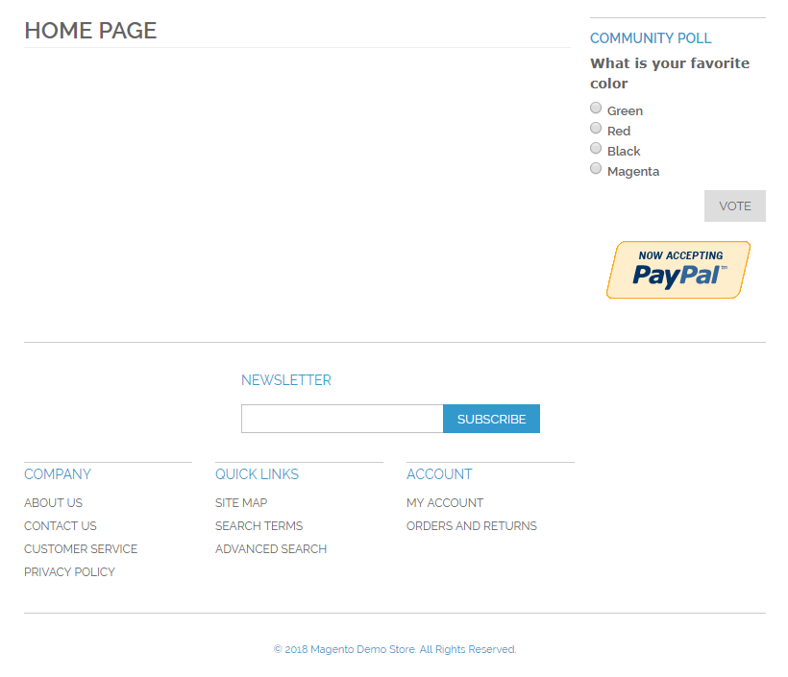This screenshot has height=677, width=788.
Task: Pick Magenta in the community poll
Action: pyautogui.click(x=596, y=169)
